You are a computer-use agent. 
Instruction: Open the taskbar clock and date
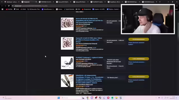[173, 98]
